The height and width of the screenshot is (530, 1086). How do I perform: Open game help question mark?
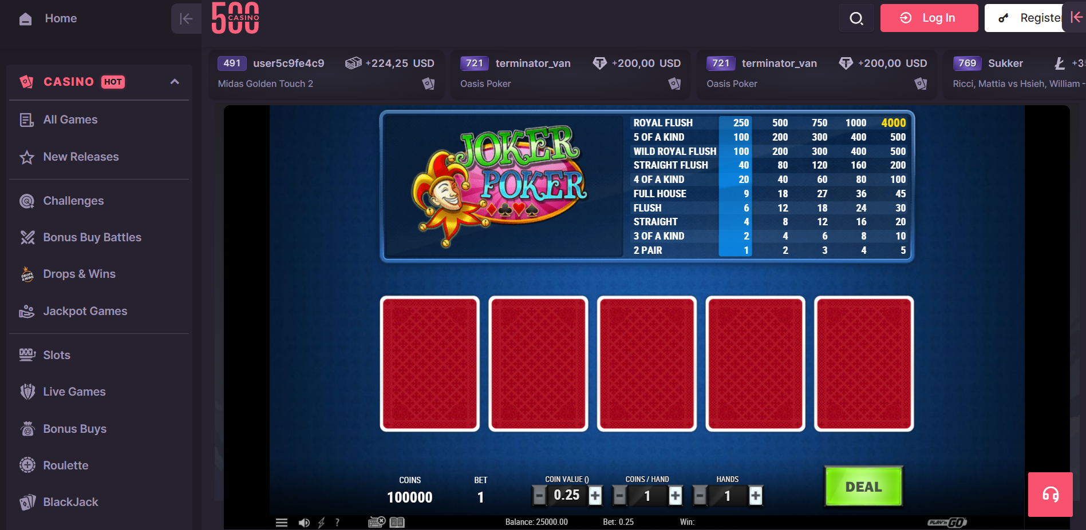coord(337,523)
